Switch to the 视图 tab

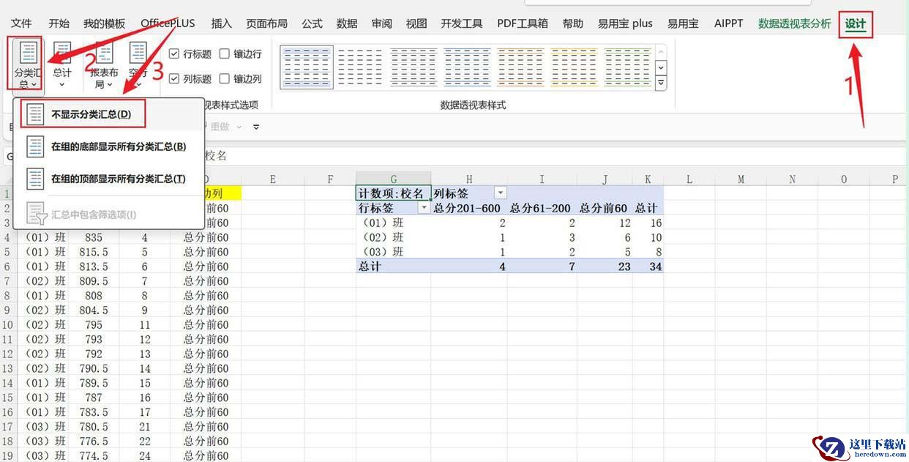tap(416, 23)
